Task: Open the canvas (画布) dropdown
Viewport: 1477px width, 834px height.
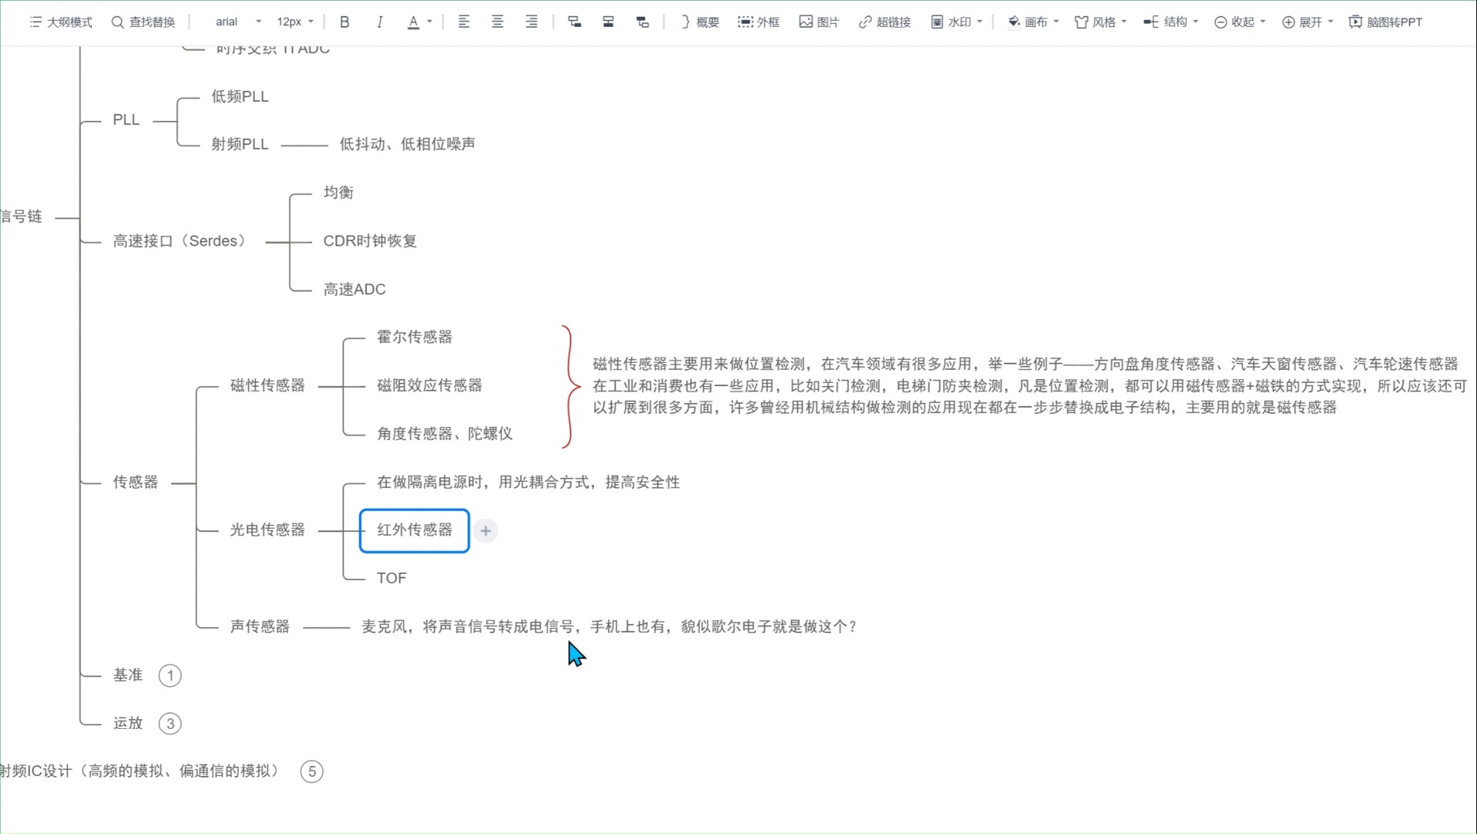Action: (1033, 22)
